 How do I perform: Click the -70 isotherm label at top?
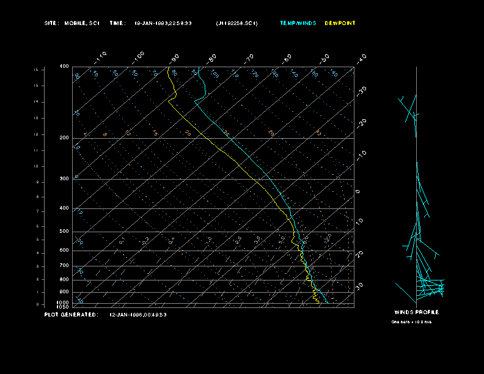(x=249, y=59)
